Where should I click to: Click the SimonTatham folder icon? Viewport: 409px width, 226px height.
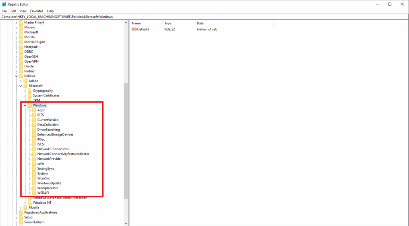tap(21, 222)
